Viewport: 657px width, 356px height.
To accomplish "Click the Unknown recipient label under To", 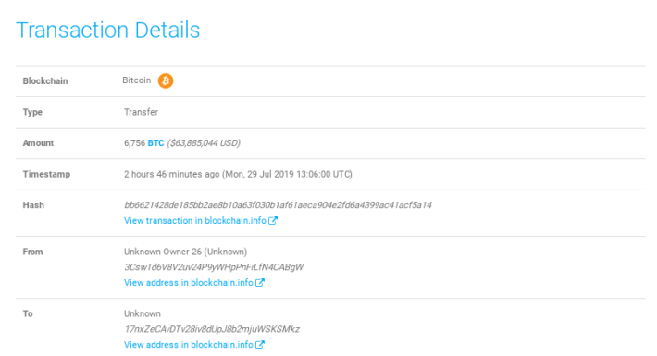I will (x=143, y=313).
